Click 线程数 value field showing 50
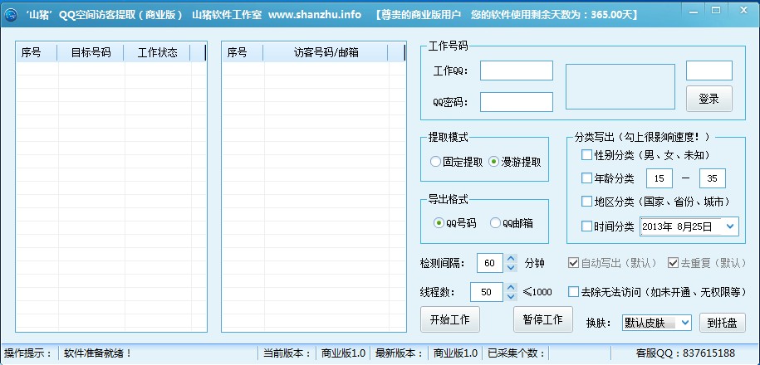The image size is (760, 365). pyautogui.click(x=487, y=292)
